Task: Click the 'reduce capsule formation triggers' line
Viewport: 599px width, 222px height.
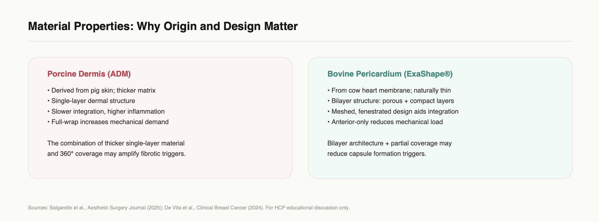Action: click(377, 154)
